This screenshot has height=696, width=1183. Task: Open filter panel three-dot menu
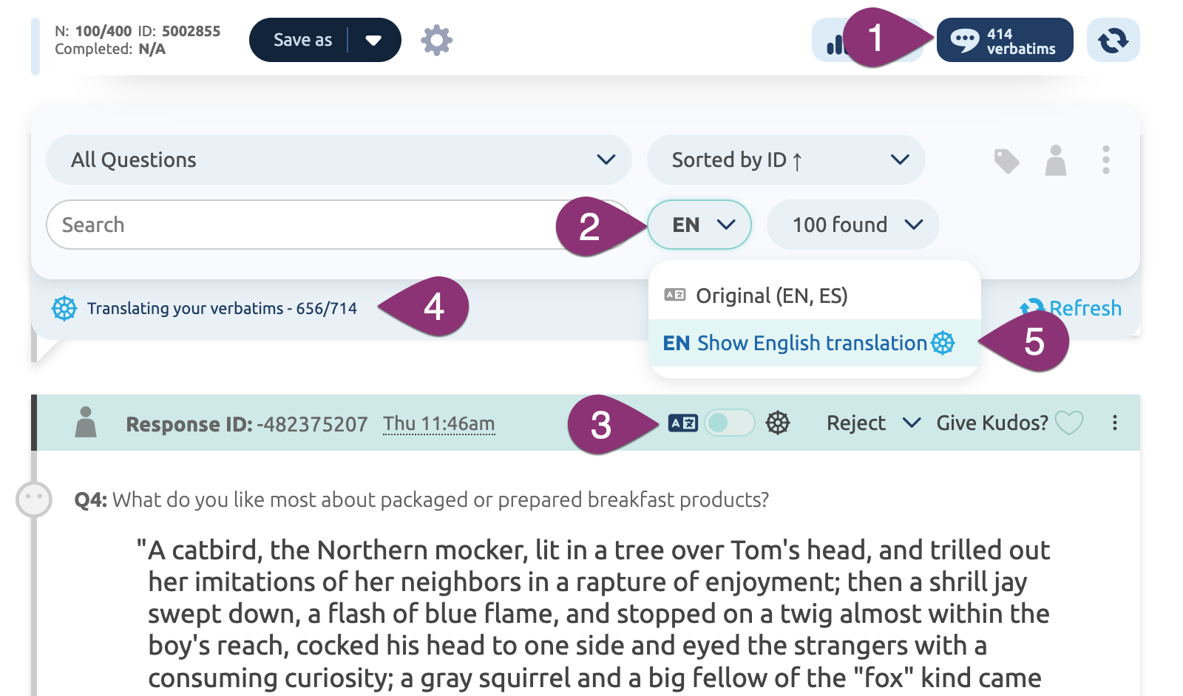(1105, 160)
